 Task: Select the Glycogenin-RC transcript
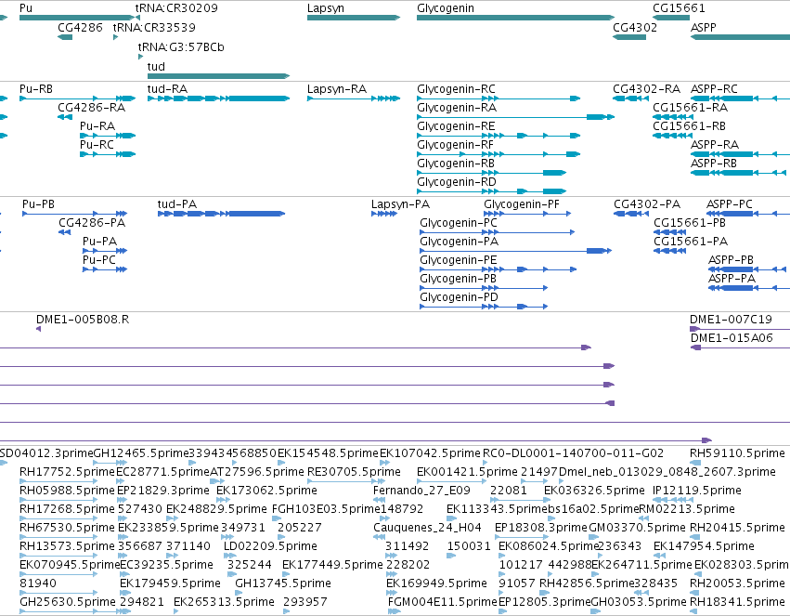[499, 98]
